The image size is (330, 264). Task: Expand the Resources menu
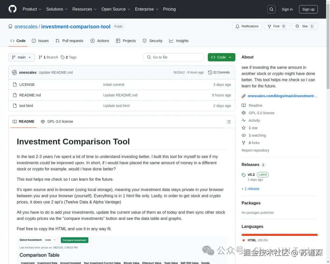click(84, 9)
